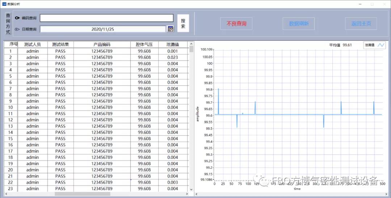Click the 泄漏值 plot legend line icon

click(381, 45)
